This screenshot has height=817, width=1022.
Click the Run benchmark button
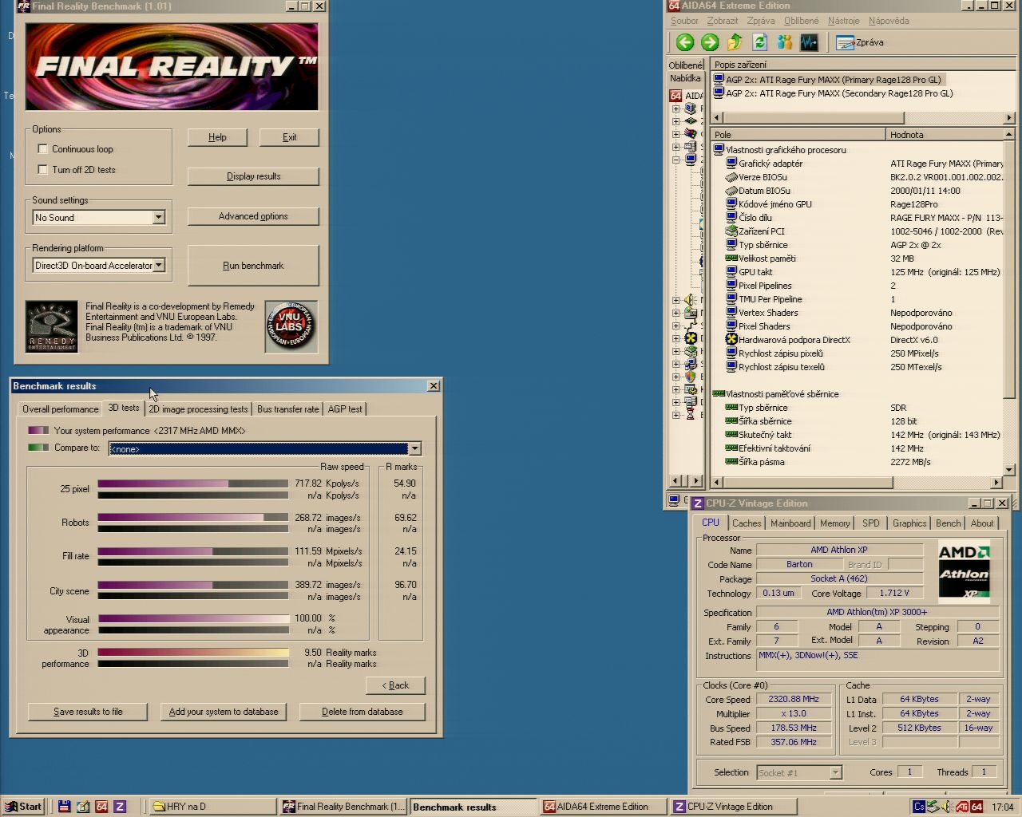pyautogui.click(x=253, y=266)
